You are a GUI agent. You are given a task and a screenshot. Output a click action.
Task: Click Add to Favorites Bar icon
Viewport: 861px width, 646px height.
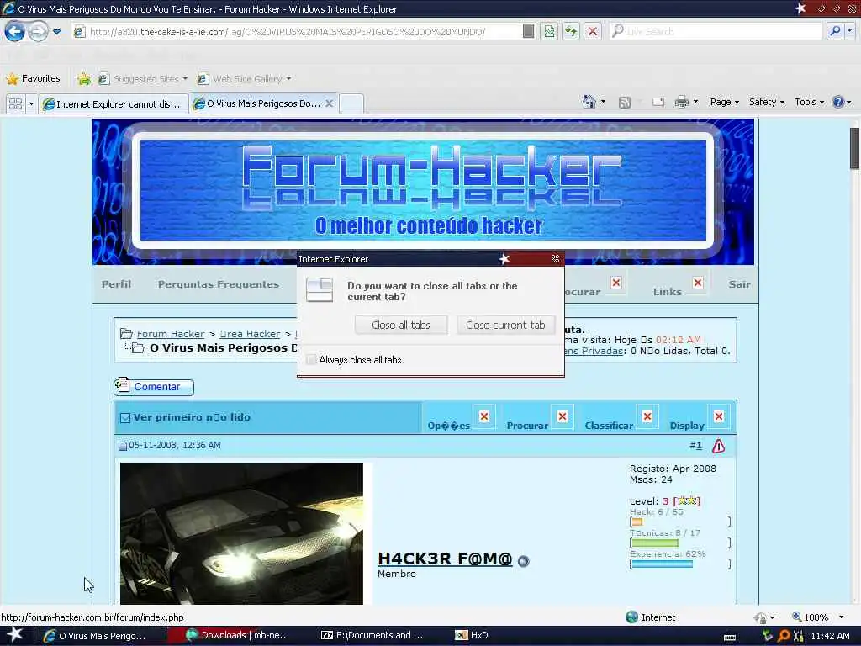point(84,78)
